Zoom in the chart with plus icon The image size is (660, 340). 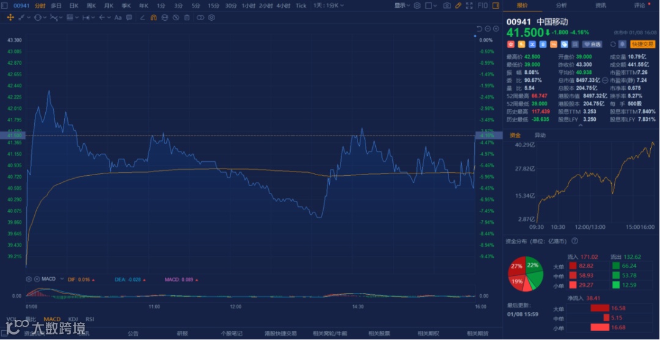point(496,29)
